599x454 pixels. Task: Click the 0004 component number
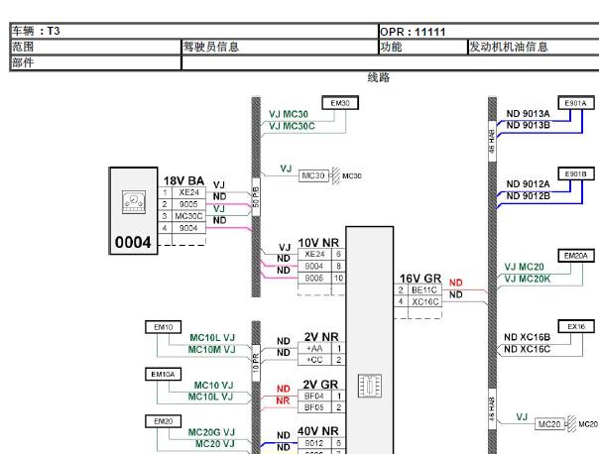pyautogui.click(x=133, y=242)
